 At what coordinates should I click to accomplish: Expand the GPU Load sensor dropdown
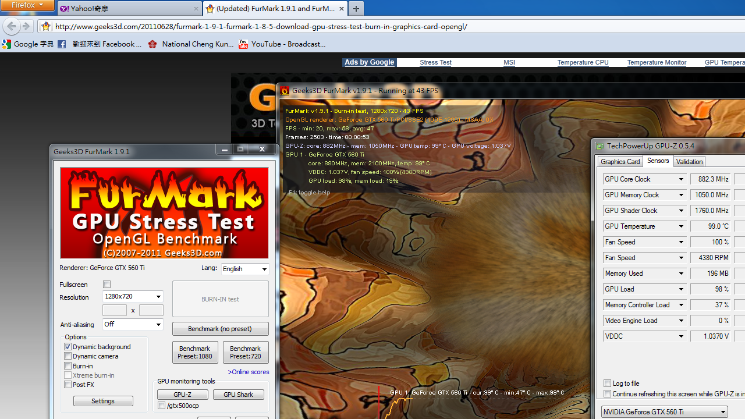[681, 289]
